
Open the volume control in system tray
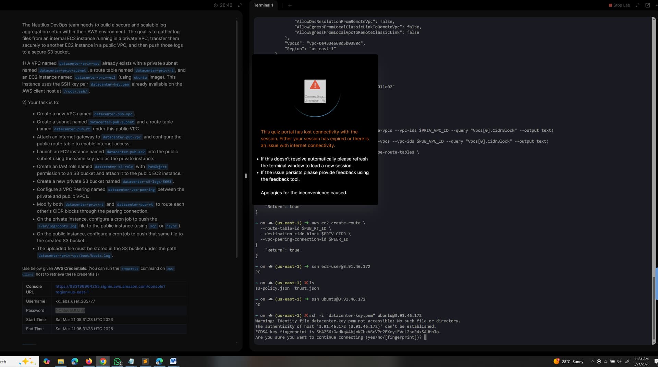619,362
